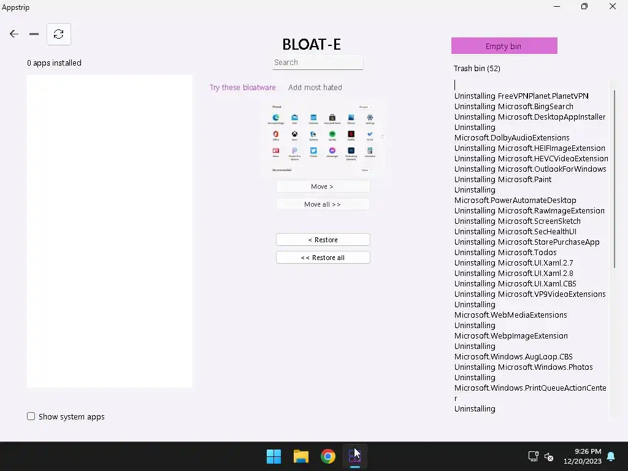Select Uninstalling Microsoft.UI.Xaml.CBS line
This screenshot has width=628, height=471.
(x=515, y=283)
